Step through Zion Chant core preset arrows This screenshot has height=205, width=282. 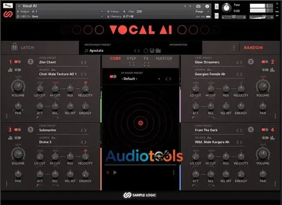[x=83, y=62]
